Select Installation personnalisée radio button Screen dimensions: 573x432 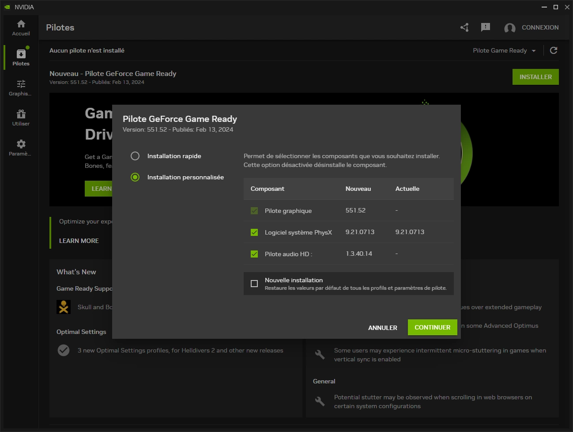pyautogui.click(x=135, y=177)
